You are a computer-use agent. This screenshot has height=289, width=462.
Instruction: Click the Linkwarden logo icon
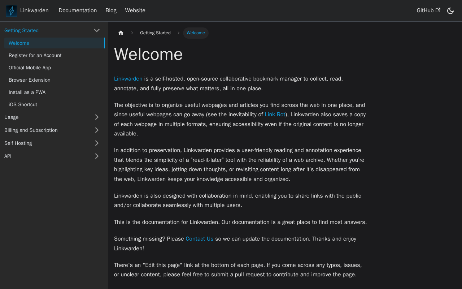(12, 11)
